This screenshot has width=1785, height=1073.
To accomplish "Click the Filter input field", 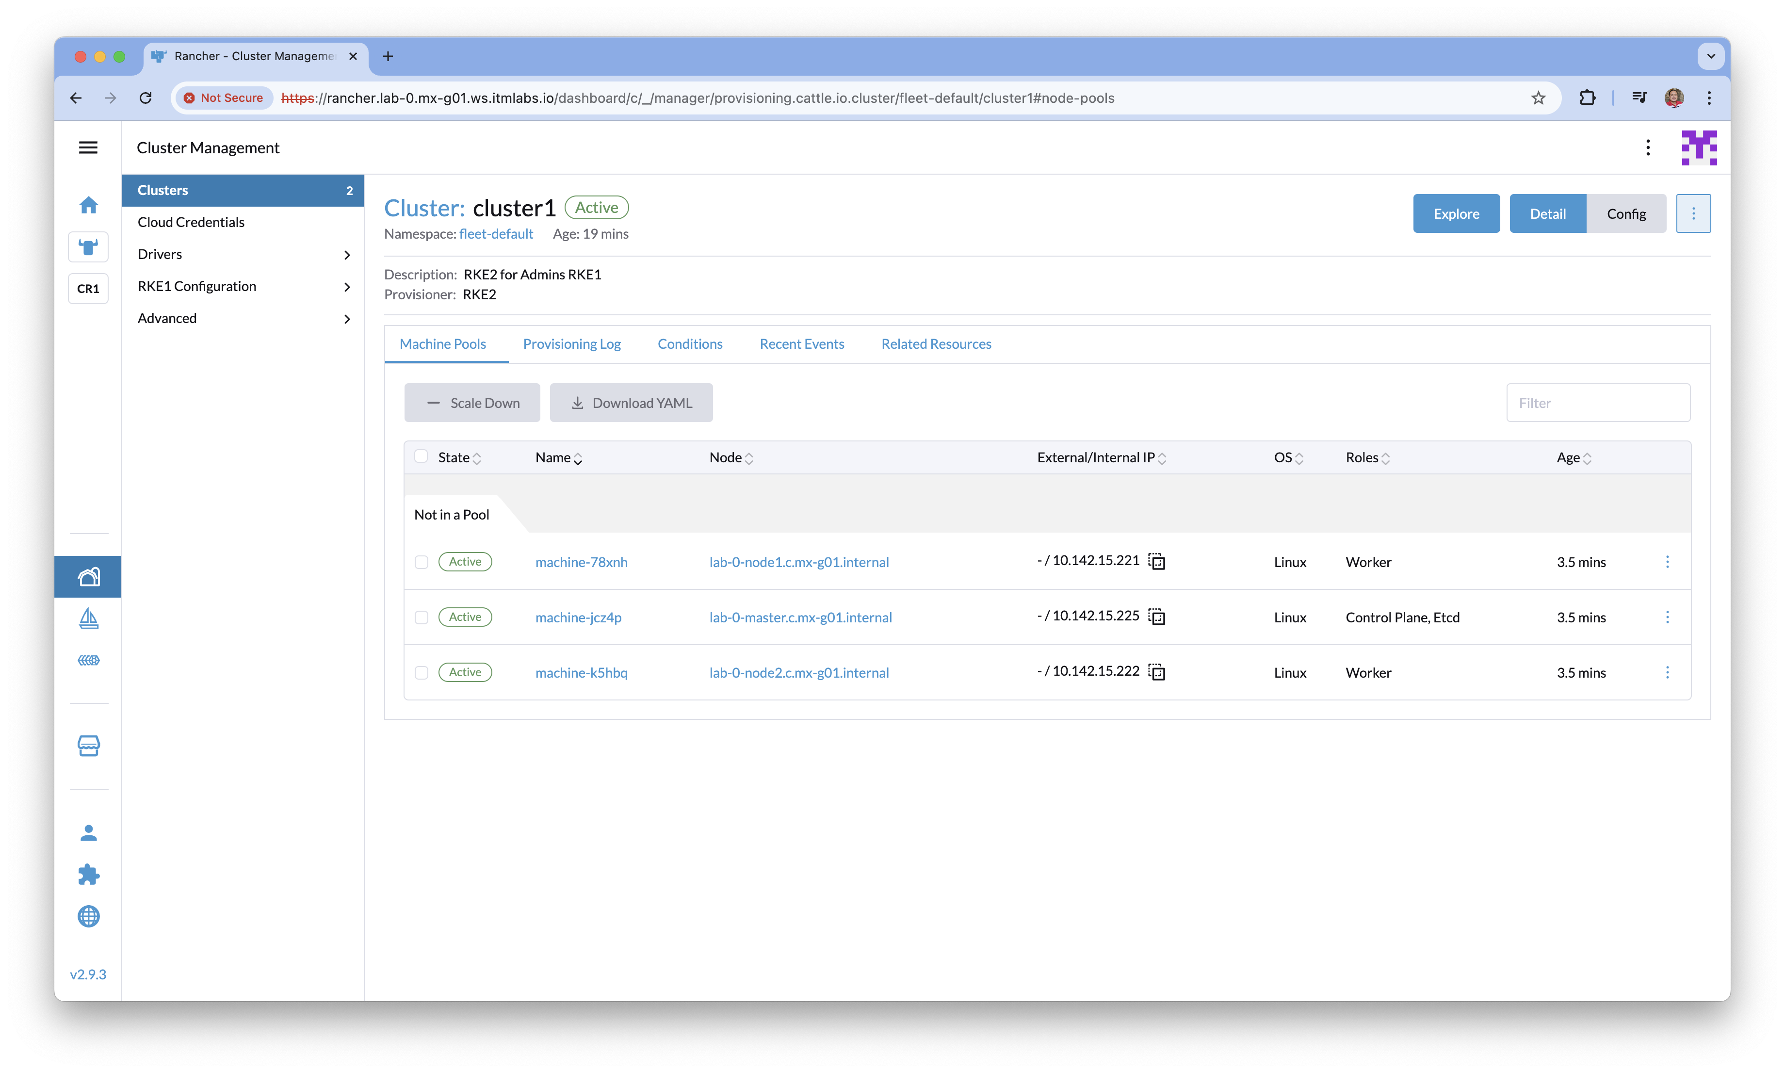I will (1598, 404).
